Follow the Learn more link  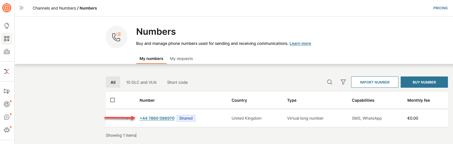300,43
